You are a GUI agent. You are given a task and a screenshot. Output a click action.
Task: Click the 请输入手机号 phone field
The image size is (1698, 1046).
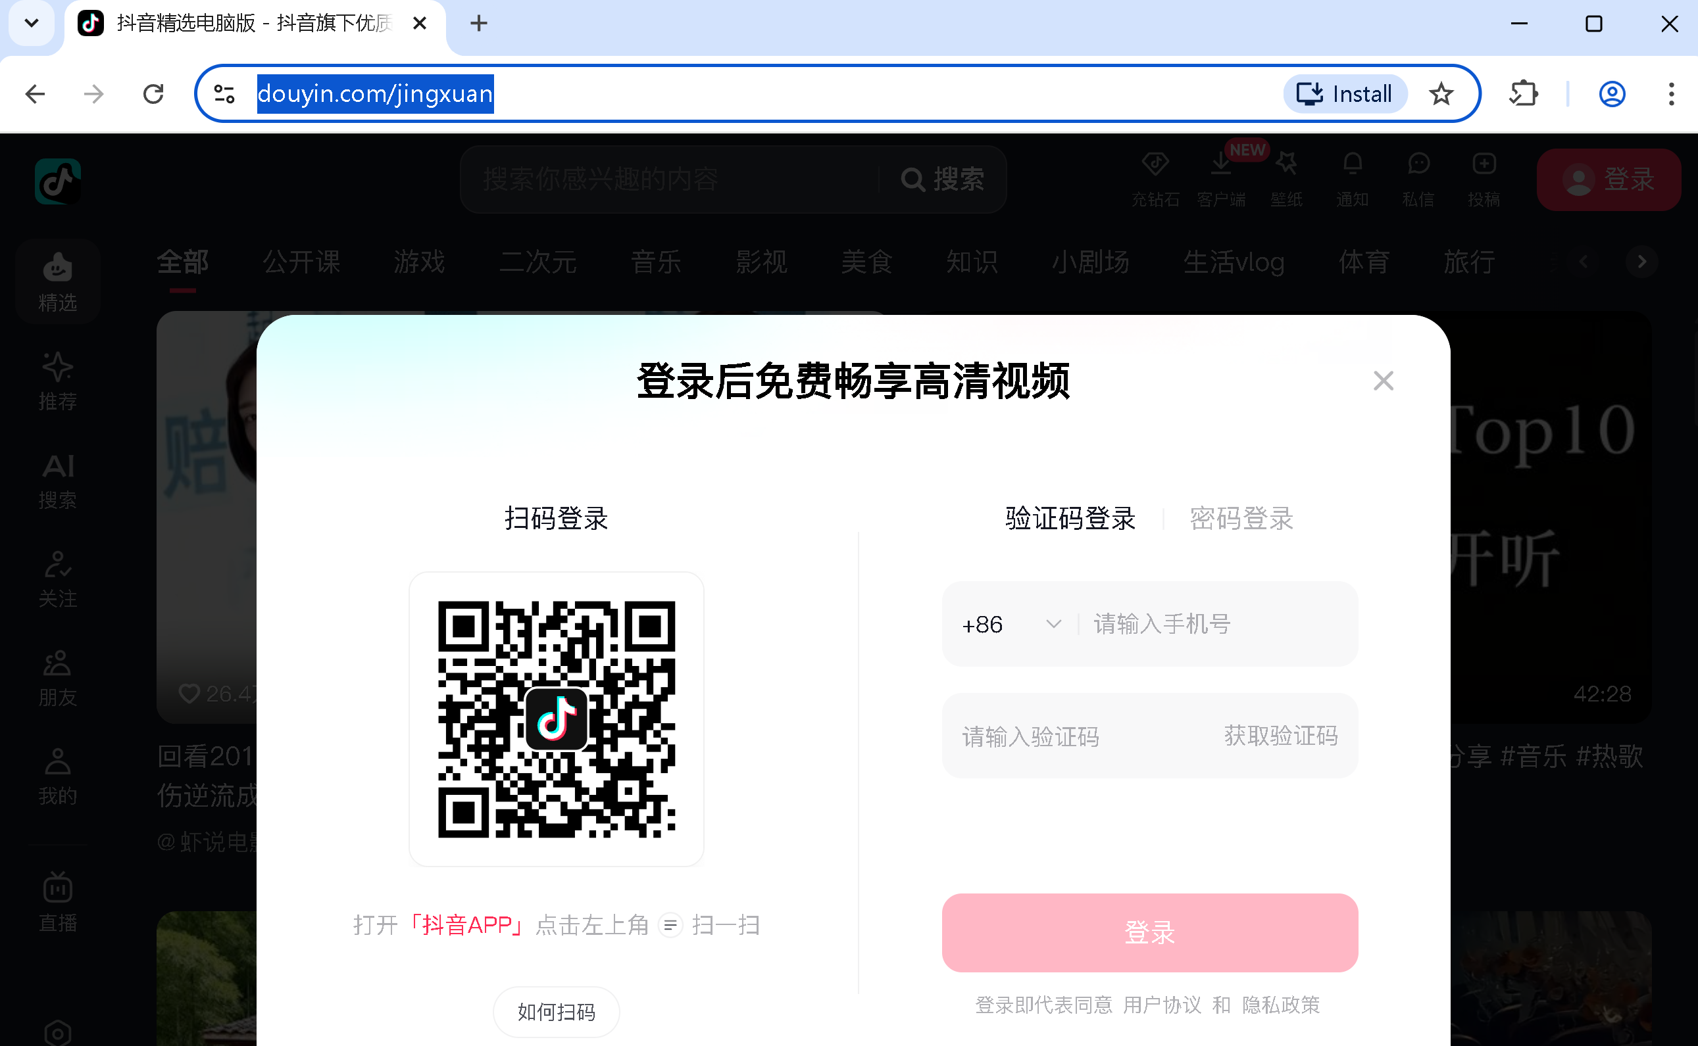pos(1217,624)
